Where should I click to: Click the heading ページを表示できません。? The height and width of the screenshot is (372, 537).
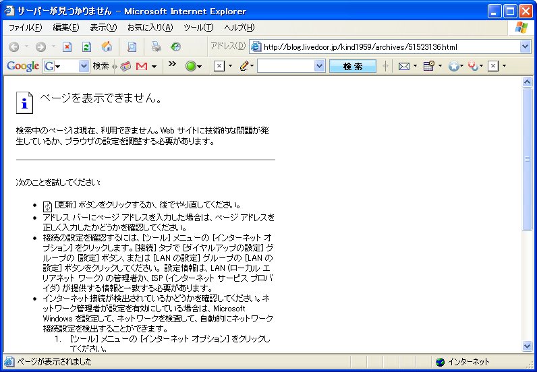[x=101, y=98]
